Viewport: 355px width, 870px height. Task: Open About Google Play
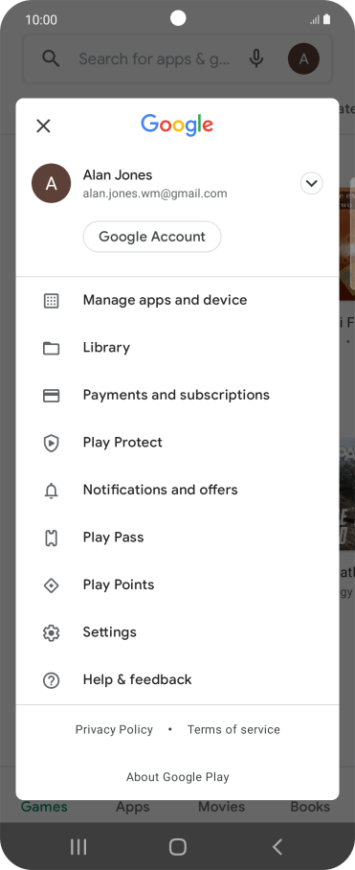tap(178, 777)
